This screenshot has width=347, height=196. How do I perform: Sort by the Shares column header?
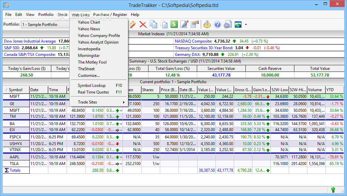[151, 90]
